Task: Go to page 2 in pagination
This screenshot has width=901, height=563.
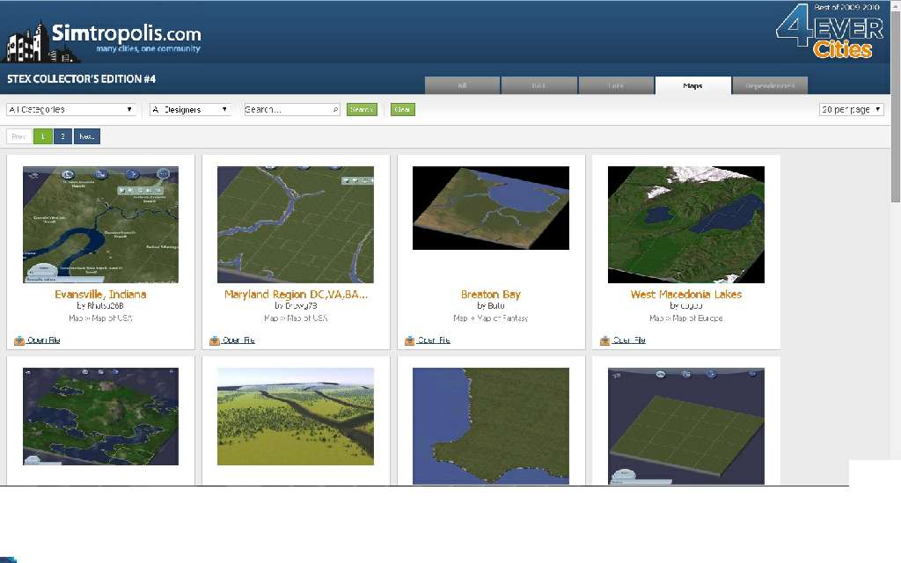Action: pyautogui.click(x=62, y=136)
